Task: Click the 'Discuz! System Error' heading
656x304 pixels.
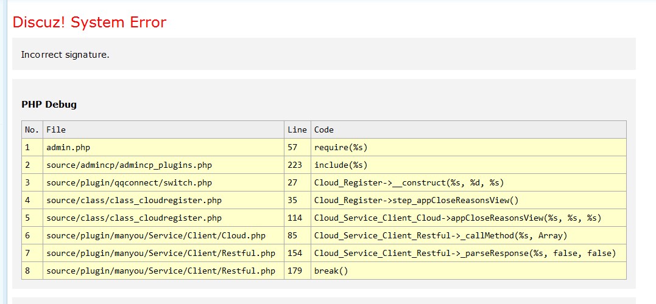Action: [x=90, y=22]
